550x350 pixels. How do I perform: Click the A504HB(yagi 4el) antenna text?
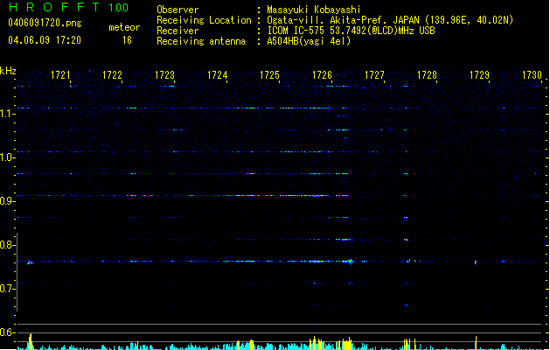309,41
